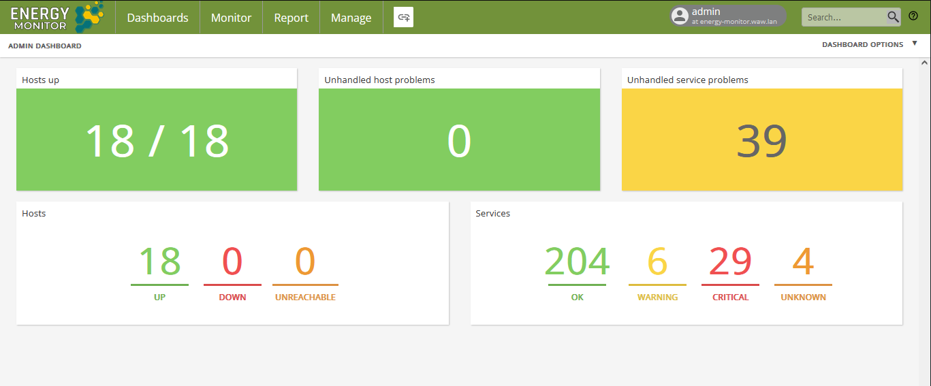Click the admin user avatar icon
The width and height of the screenshot is (931, 386).
pos(679,16)
